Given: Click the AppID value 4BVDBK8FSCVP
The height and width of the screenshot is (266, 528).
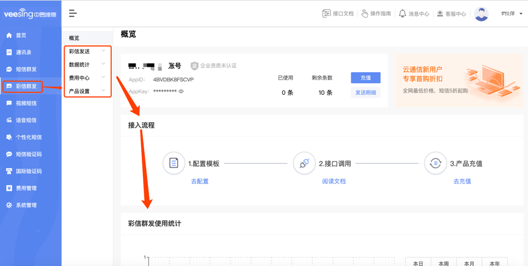Looking at the screenshot, I should 174,79.
